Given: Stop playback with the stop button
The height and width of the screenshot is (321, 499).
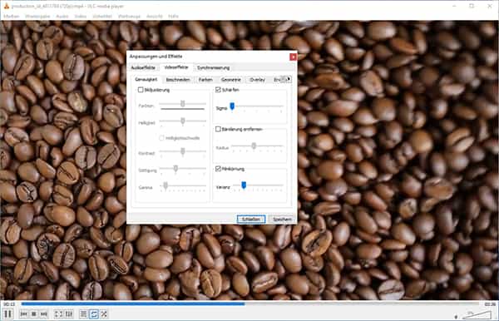Looking at the screenshot, I should (x=34, y=314).
